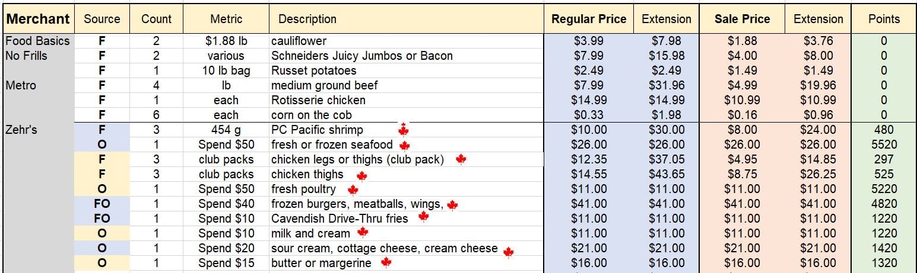917x273 pixels.
Task: Select the Sale Price header cell
Action: pos(743,19)
